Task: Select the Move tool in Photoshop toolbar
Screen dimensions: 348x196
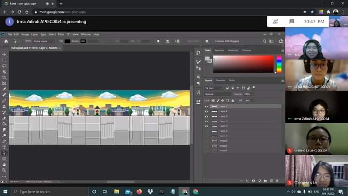Action: tap(4, 54)
